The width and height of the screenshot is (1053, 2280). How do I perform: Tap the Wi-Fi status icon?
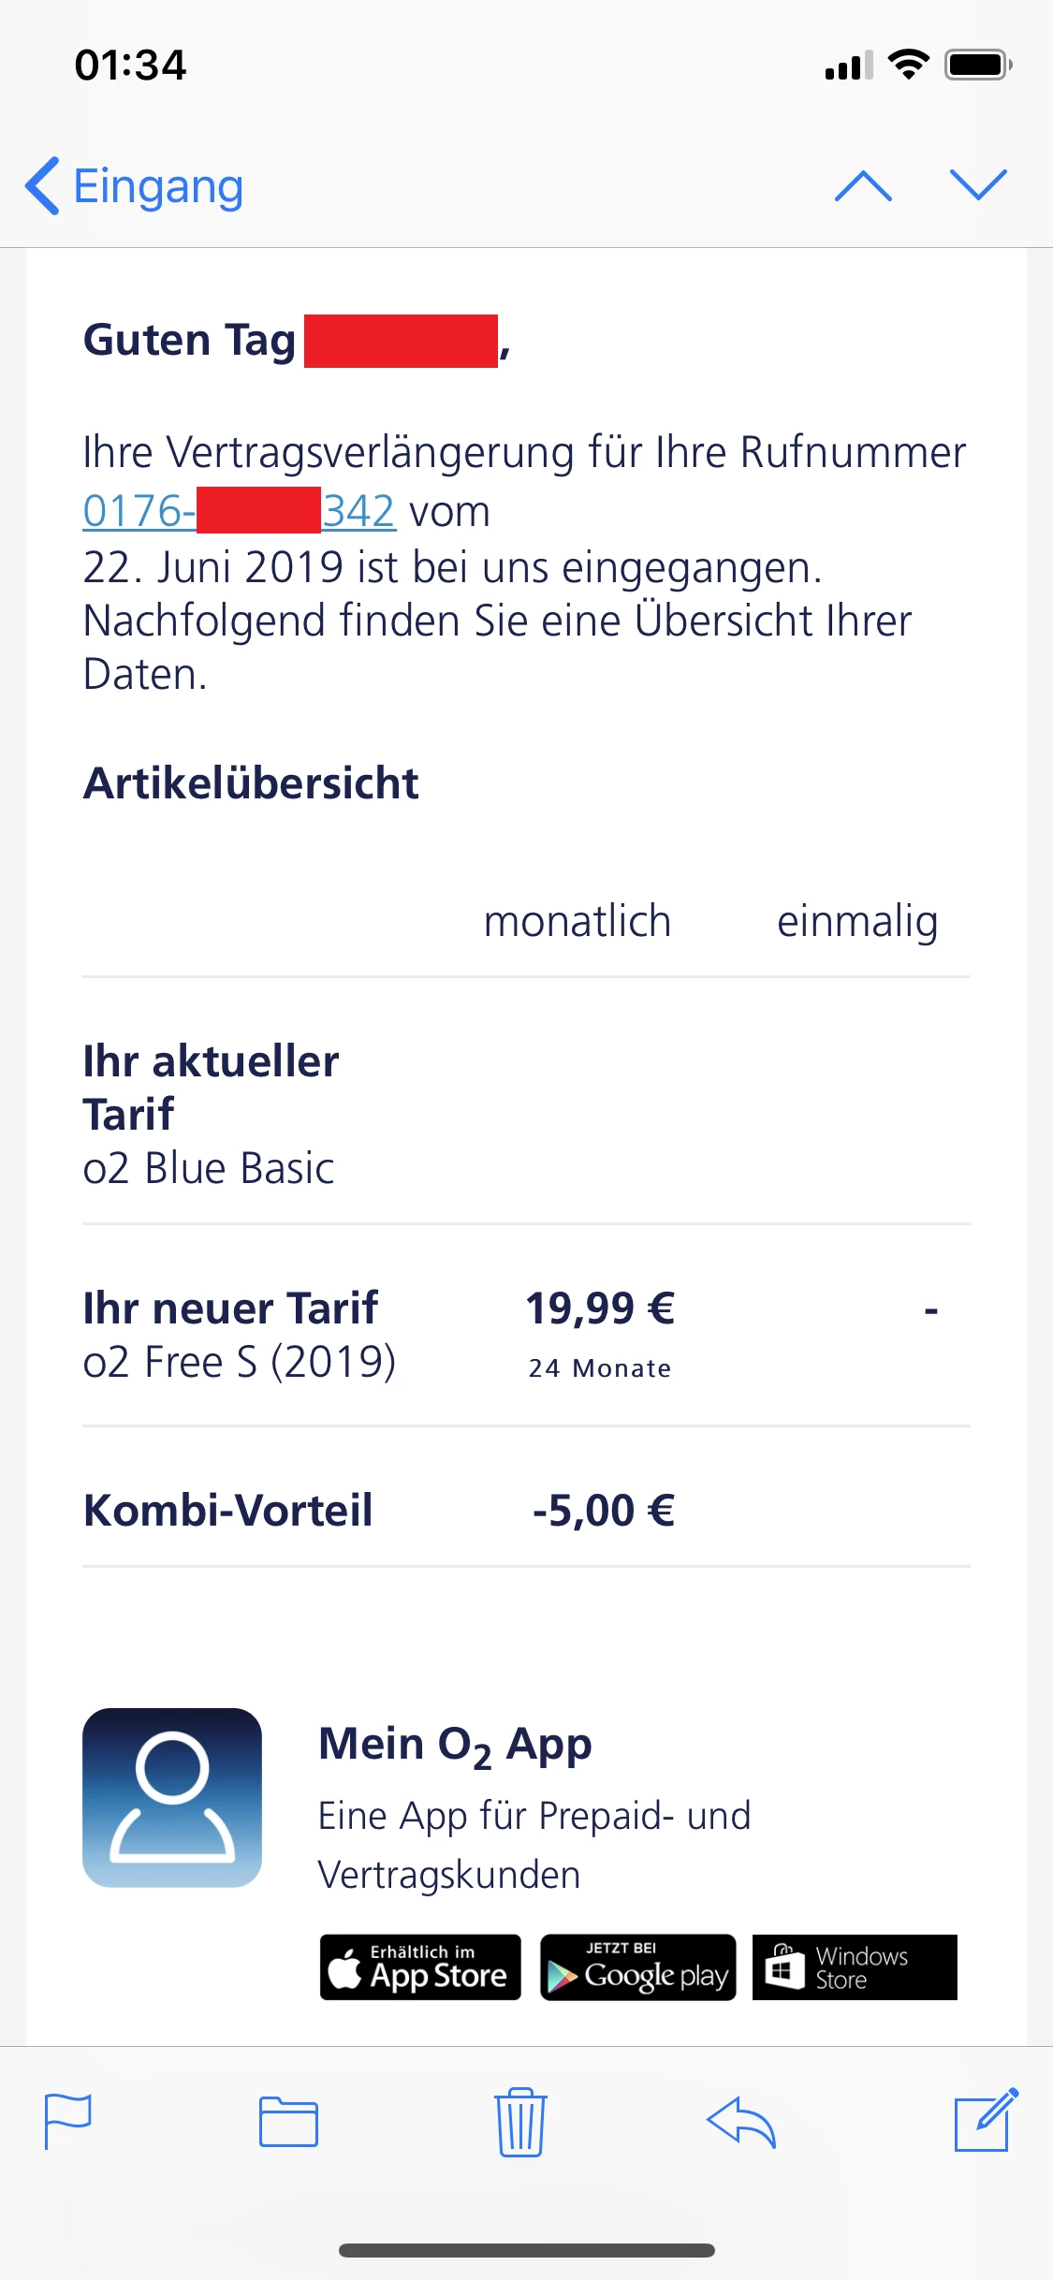coord(908,66)
